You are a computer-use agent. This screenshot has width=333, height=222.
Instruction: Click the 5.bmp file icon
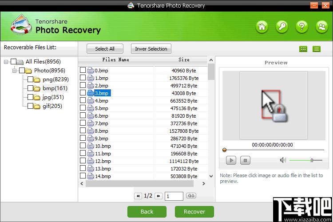tap(91, 108)
